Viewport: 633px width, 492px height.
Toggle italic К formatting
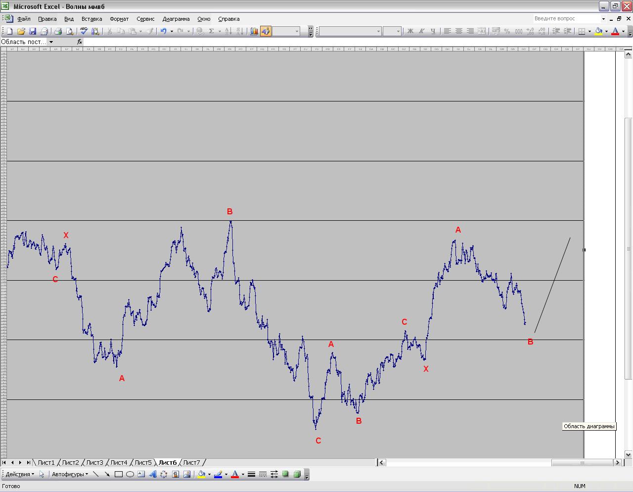tap(421, 31)
